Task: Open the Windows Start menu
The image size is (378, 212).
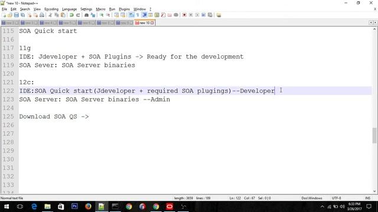Action: 6,207
